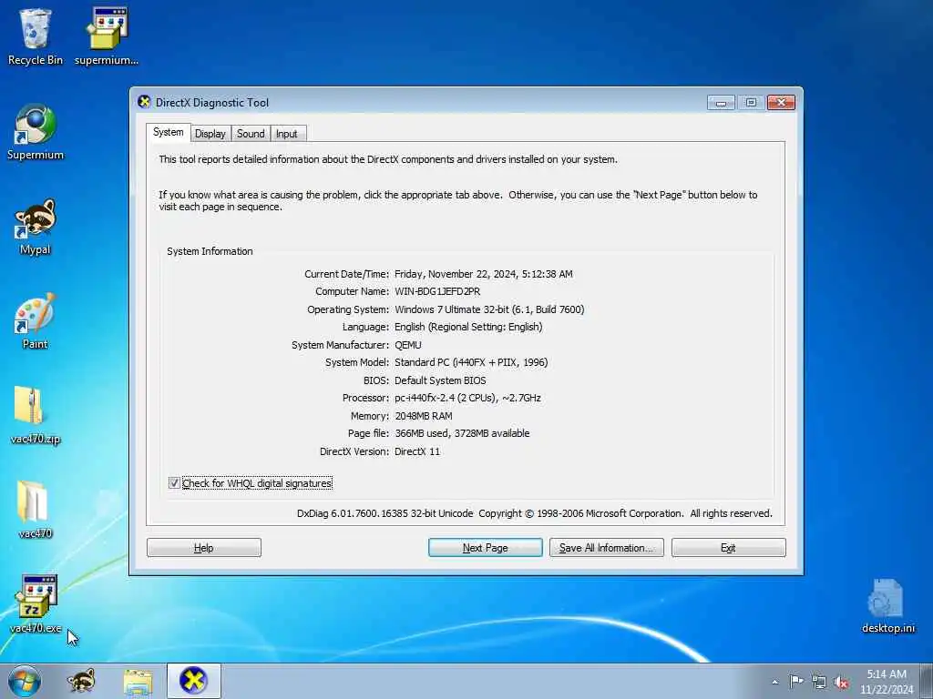Switch to the System tab

169,133
